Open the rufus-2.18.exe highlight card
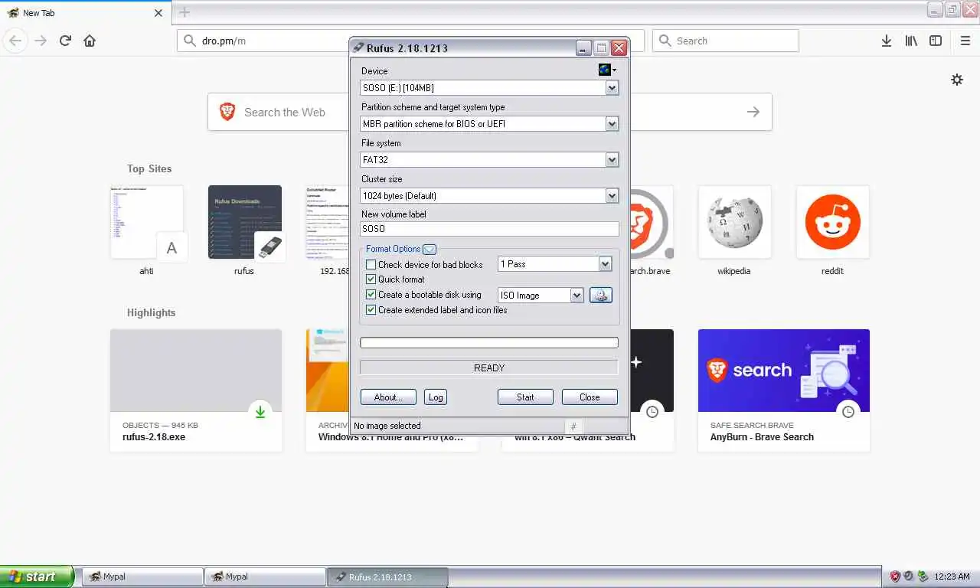 (x=196, y=390)
